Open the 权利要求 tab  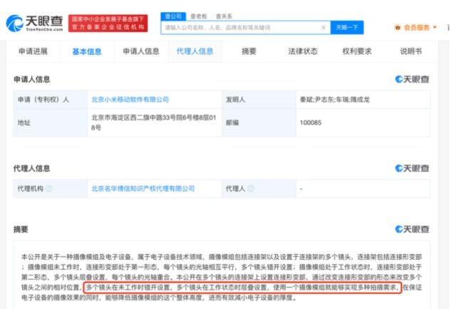357,51
